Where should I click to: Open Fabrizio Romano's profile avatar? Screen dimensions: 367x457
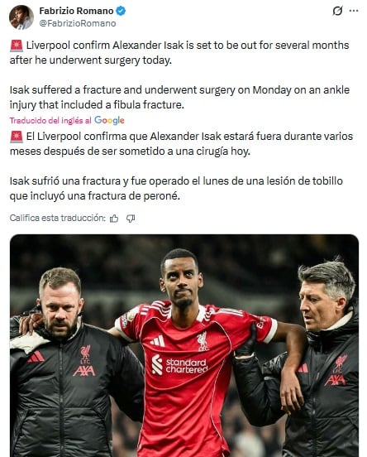(x=21, y=17)
